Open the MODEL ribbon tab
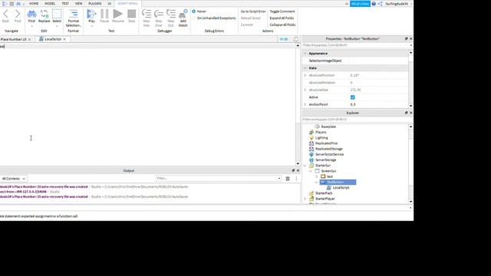The width and height of the screenshot is (491, 276). 50,3
